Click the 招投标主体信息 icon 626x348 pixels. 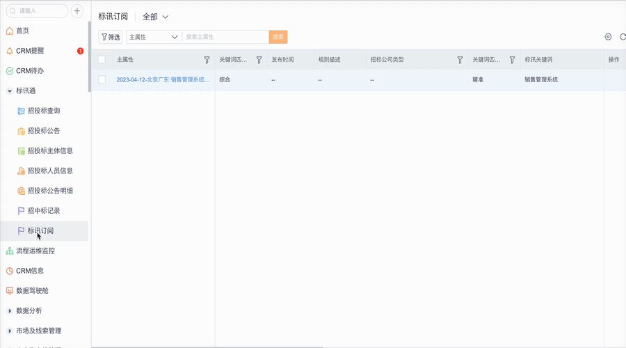(x=21, y=150)
